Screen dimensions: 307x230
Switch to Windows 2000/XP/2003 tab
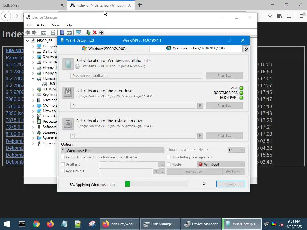point(104,49)
